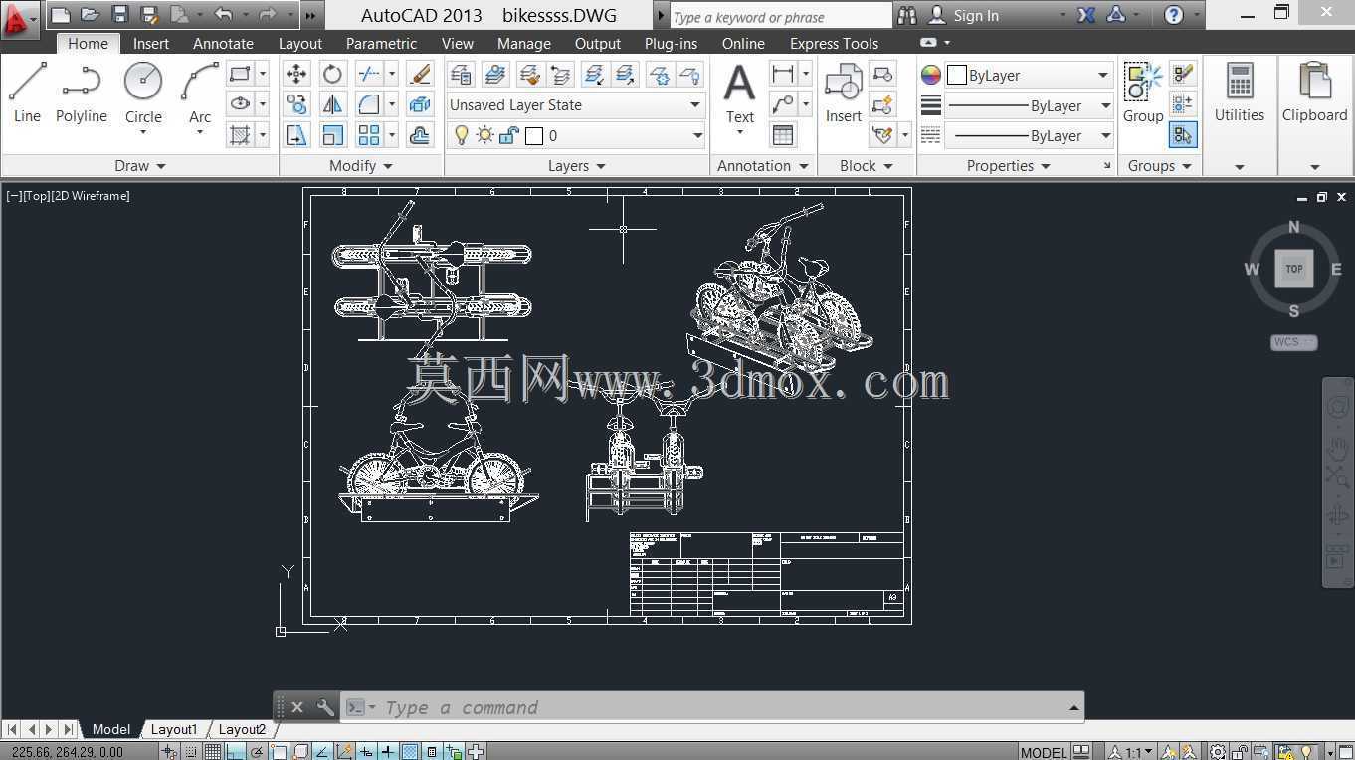This screenshot has width=1355, height=760.
Task: Insert a Table from Annotation panel
Action: [x=783, y=135]
